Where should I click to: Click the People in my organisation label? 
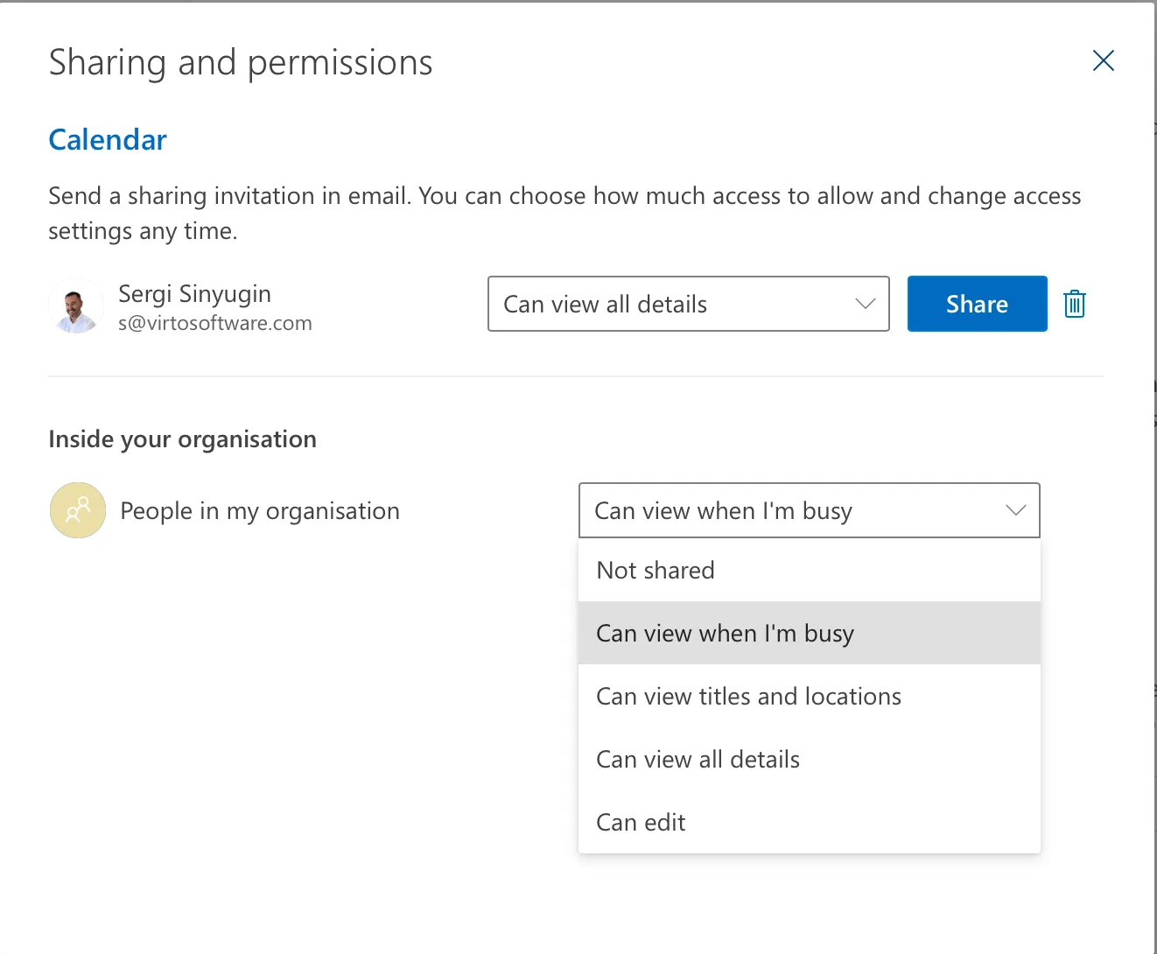pyautogui.click(x=259, y=510)
